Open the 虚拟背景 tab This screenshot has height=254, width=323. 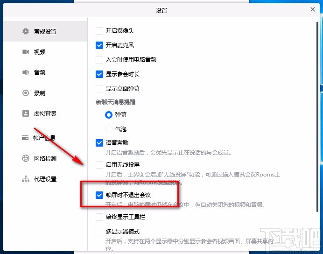pyautogui.click(x=45, y=114)
